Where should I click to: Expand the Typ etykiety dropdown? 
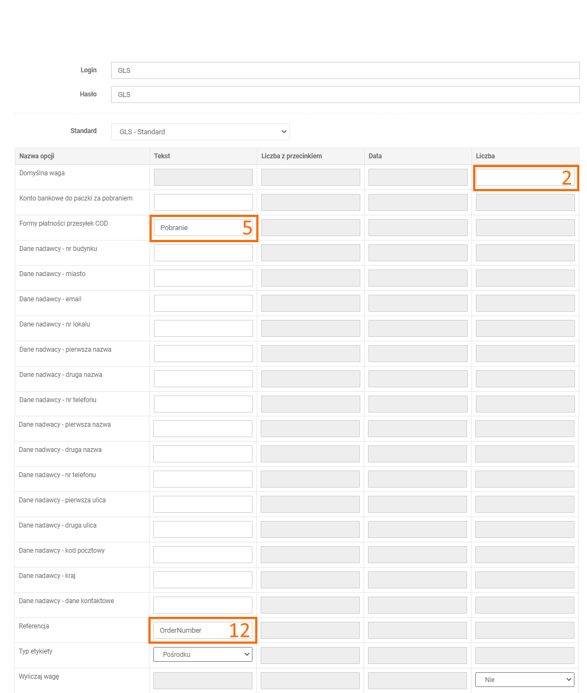[203, 654]
